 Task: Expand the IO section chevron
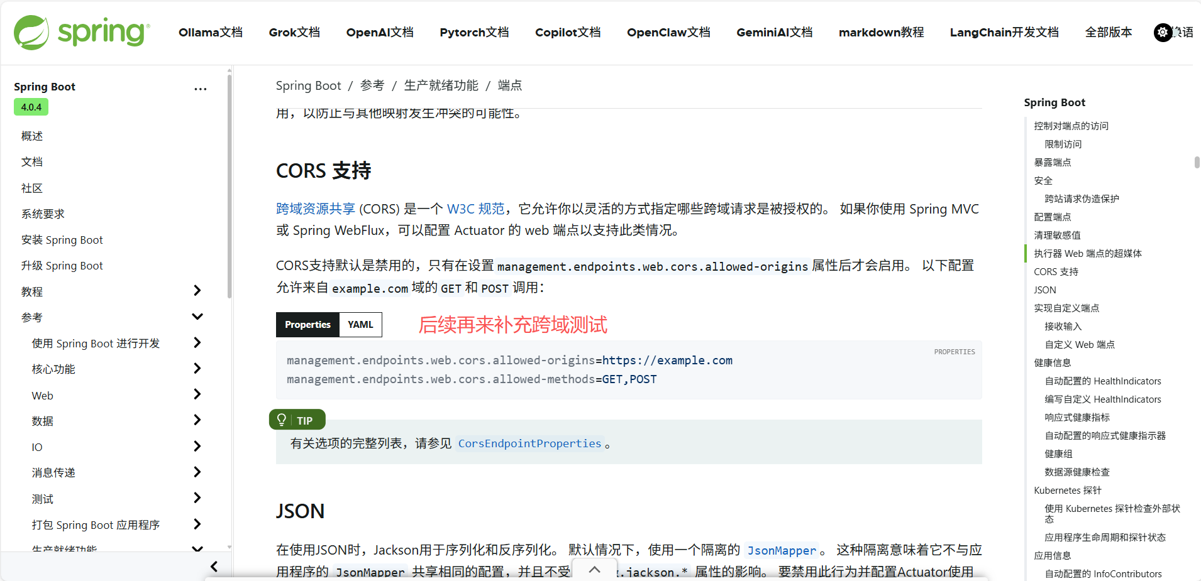(x=197, y=446)
